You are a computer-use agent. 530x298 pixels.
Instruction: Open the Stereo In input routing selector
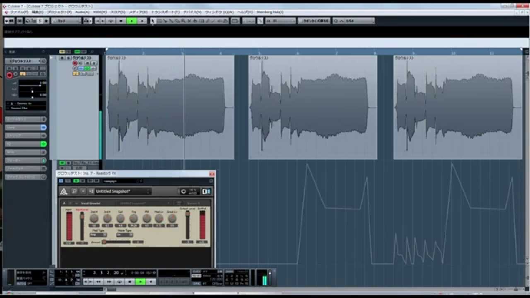pyautogui.click(x=26, y=103)
